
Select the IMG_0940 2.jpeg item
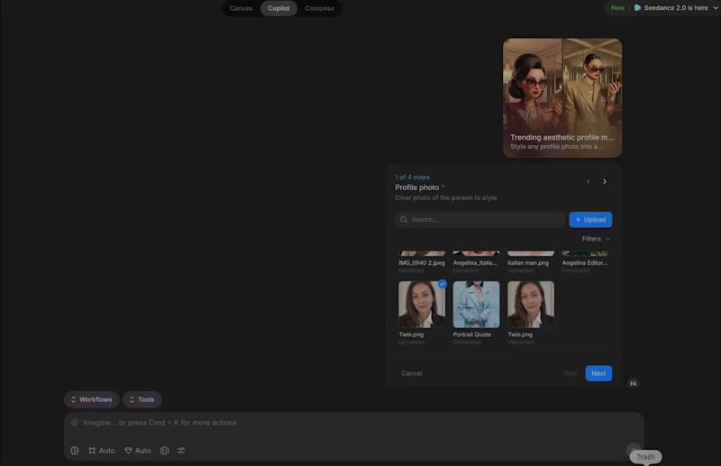pyautogui.click(x=422, y=261)
